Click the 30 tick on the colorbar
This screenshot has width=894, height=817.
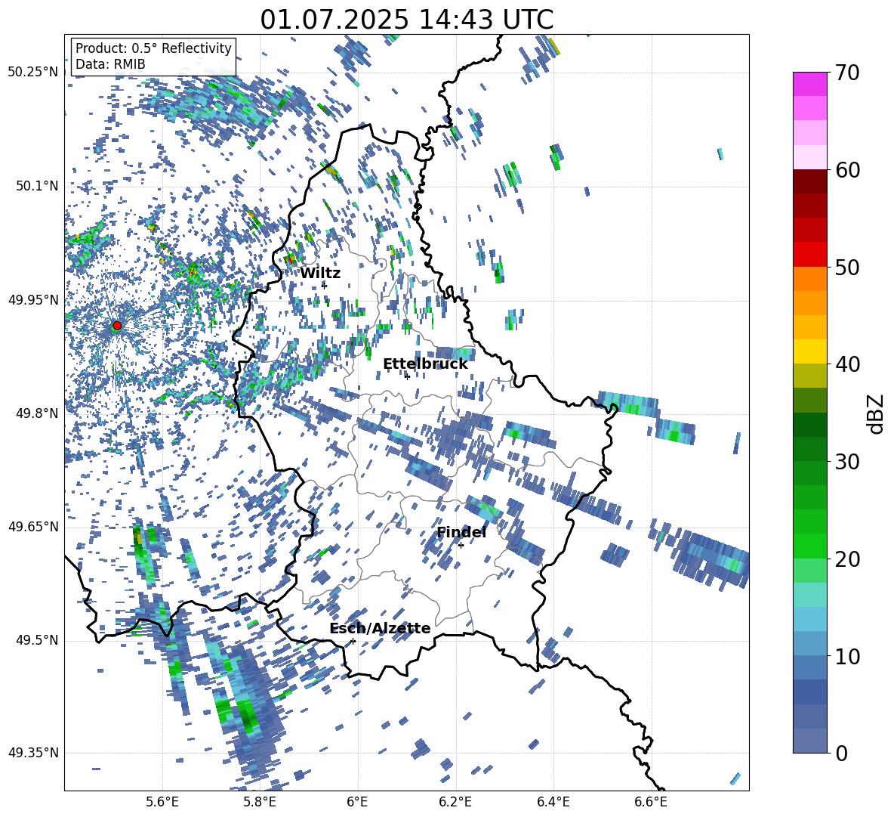coord(846,462)
